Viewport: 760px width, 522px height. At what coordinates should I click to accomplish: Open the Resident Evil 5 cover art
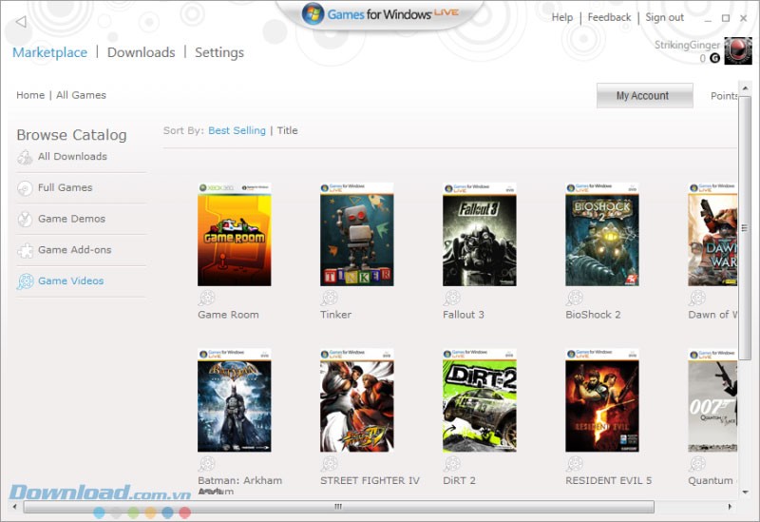[602, 400]
